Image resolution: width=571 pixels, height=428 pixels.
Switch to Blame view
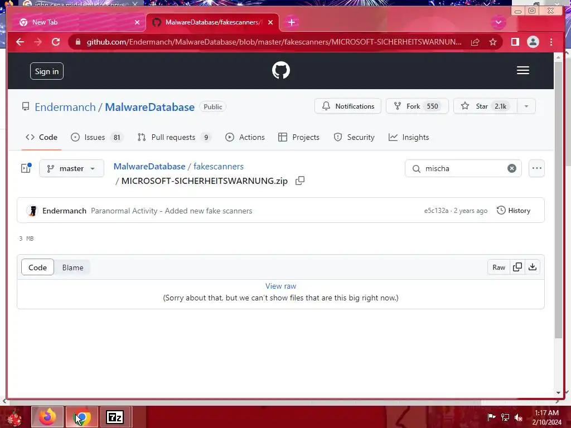coord(72,267)
